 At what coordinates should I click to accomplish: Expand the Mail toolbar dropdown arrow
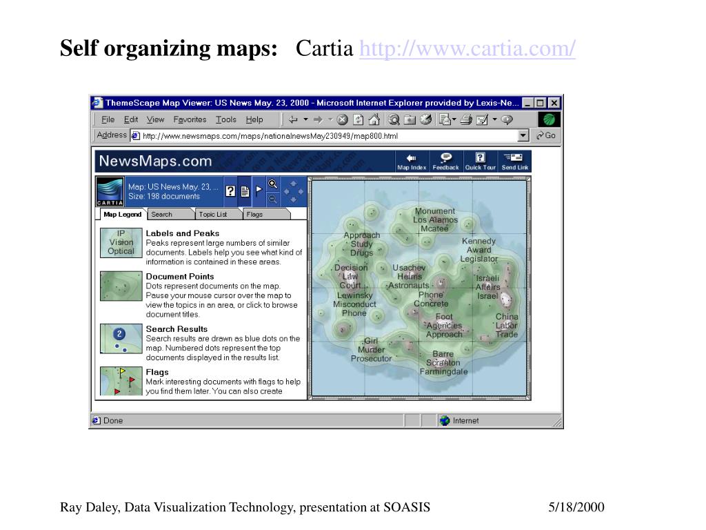pyautogui.click(x=454, y=119)
